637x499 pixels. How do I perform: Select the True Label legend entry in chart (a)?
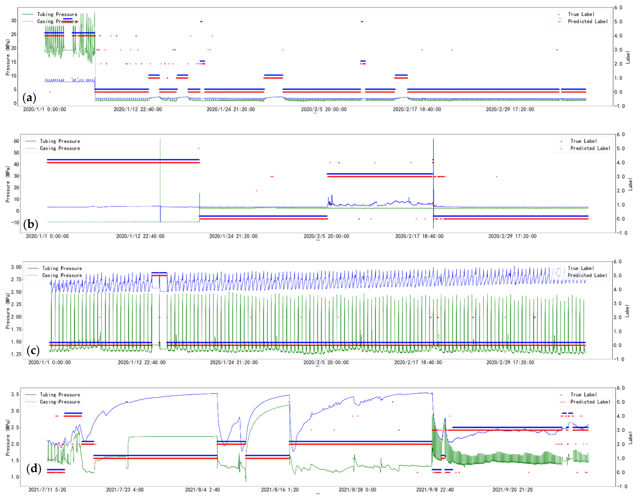(576, 14)
